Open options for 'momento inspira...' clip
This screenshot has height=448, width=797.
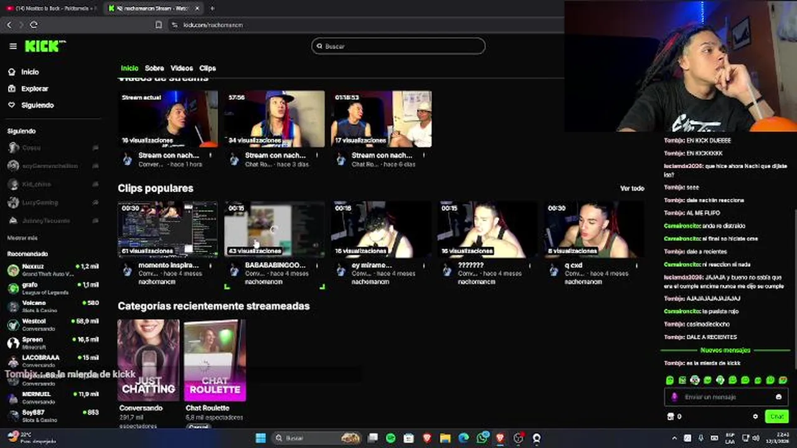[210, 266]
